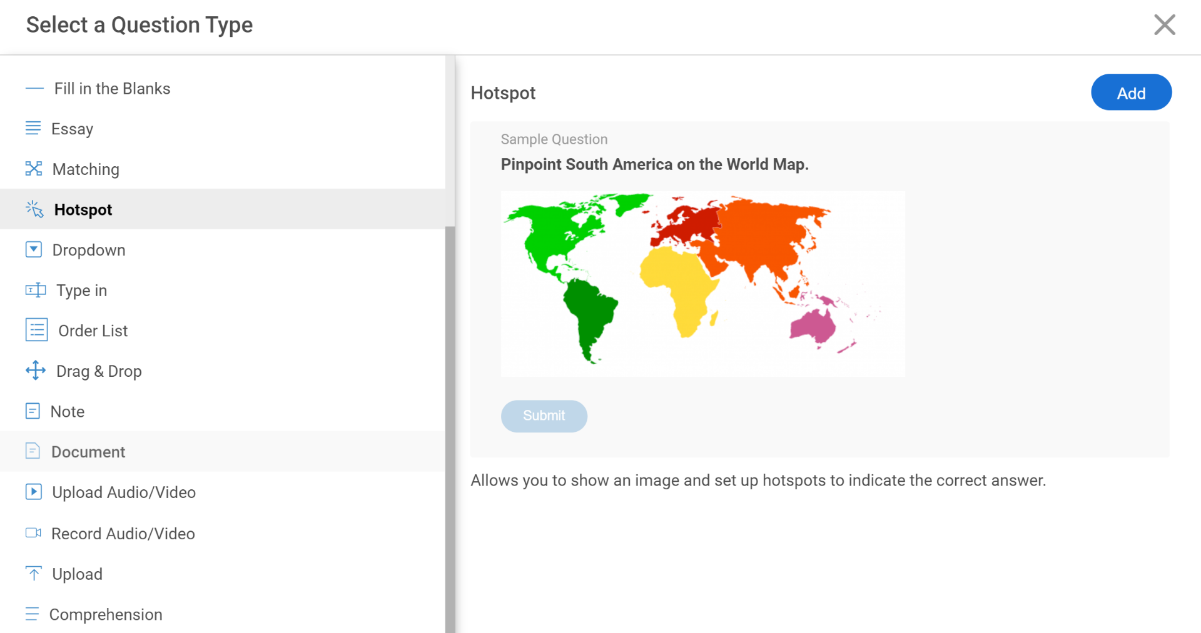Click the Drag & Drop arrows icon
Viewport: 1201px width, 633px height.
(36, 371)
